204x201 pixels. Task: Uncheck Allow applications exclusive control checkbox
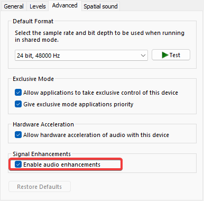click(x=18, y=93)
